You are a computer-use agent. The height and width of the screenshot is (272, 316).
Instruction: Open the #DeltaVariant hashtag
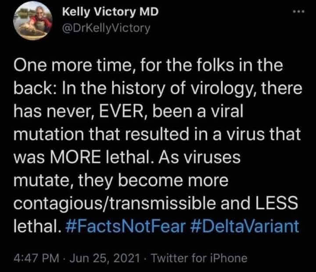[244, 226]
